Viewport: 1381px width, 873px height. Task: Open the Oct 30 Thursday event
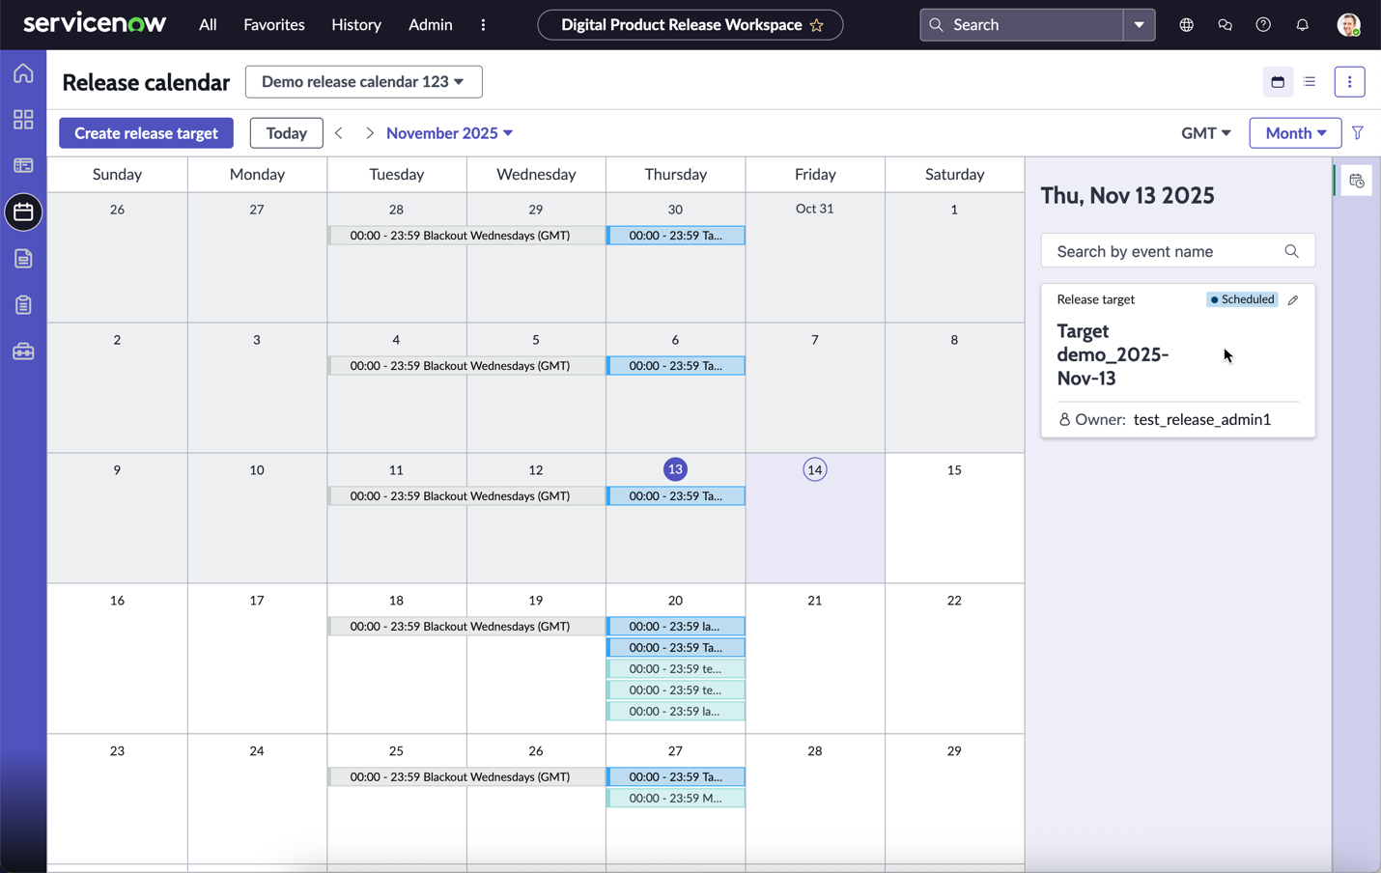coord(676,236)
